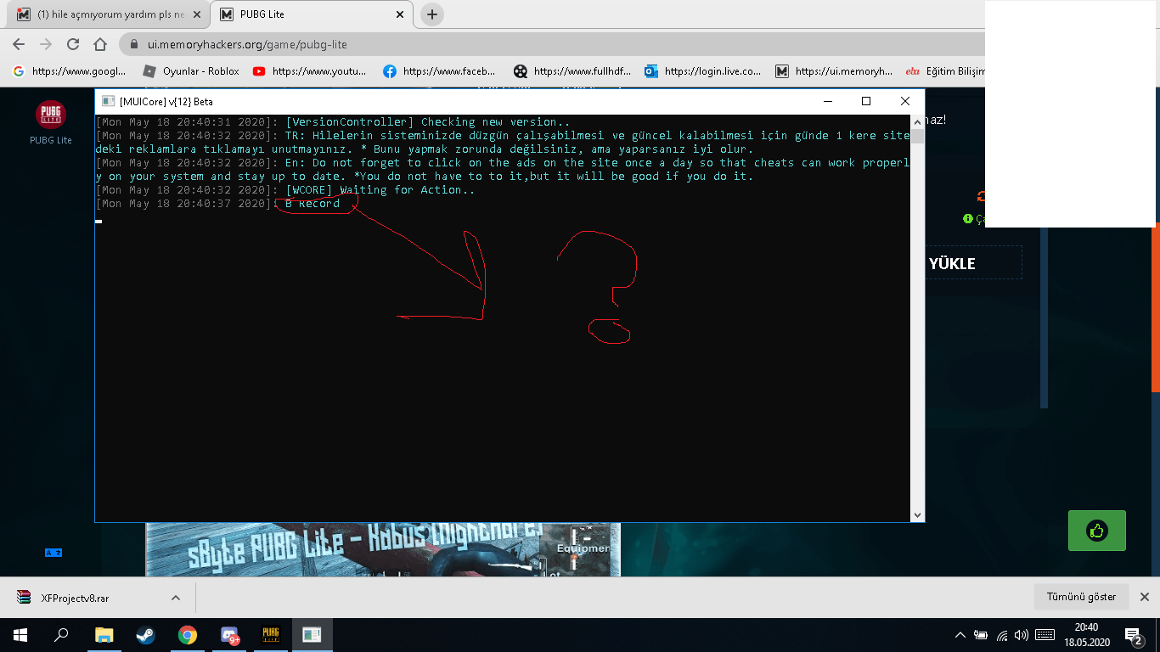
Task: Open Wi-Fi network settings in tray
Action: coord(1002,635)
